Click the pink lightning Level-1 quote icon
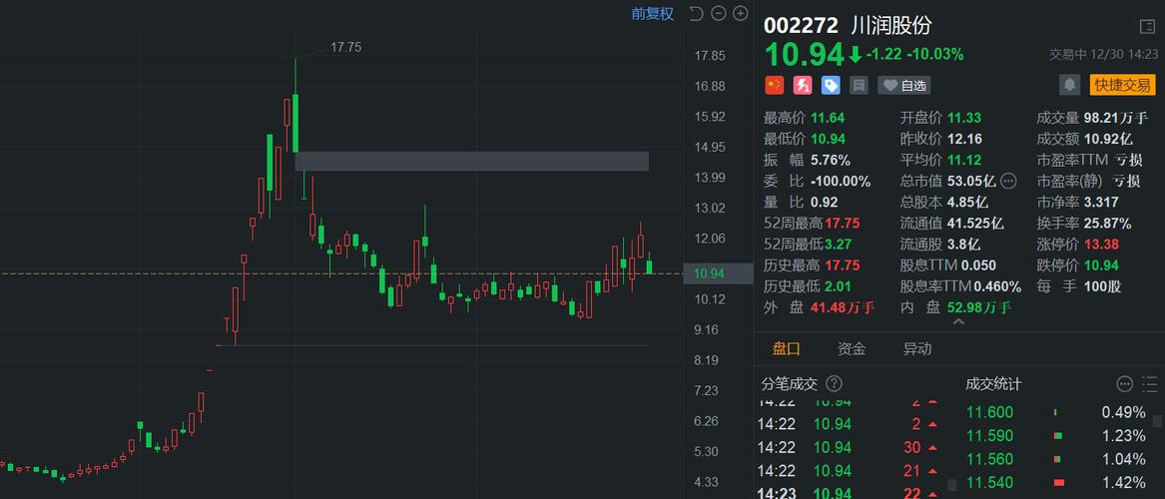 click(x=803, y=86)
